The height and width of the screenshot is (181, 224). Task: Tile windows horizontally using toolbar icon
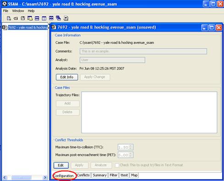click(x=37, y=18)
